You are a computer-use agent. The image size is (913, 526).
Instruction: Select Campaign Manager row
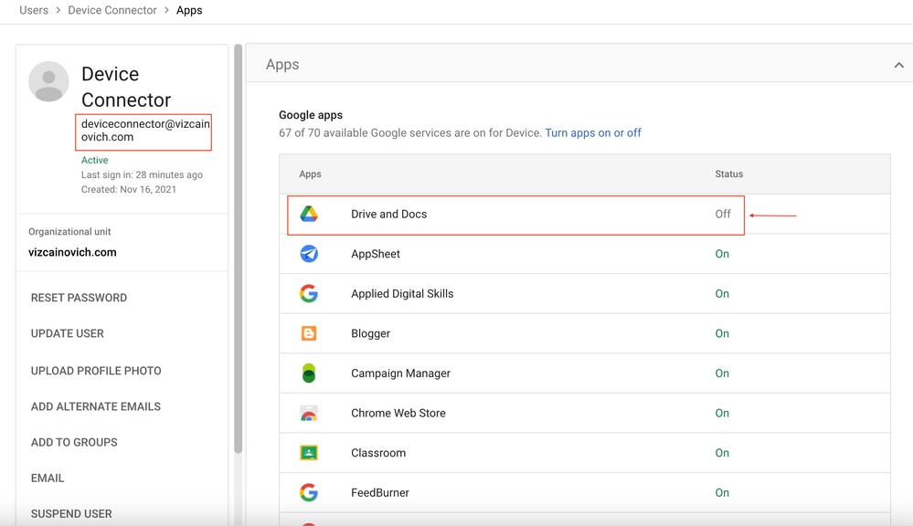click(585, 373)
